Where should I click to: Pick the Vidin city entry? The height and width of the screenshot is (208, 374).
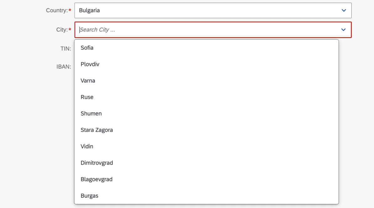coord(206,146)
